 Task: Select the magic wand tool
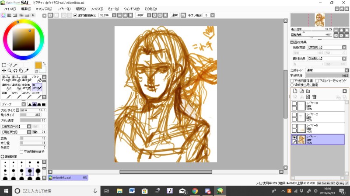(x=15, y=65)
